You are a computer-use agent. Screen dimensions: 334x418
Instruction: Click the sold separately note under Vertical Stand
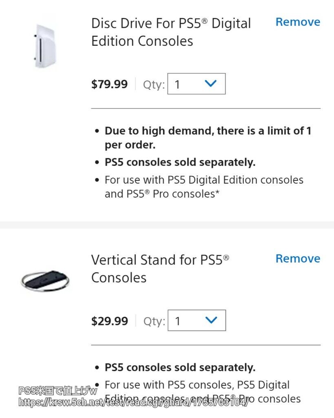click(180, 367)
